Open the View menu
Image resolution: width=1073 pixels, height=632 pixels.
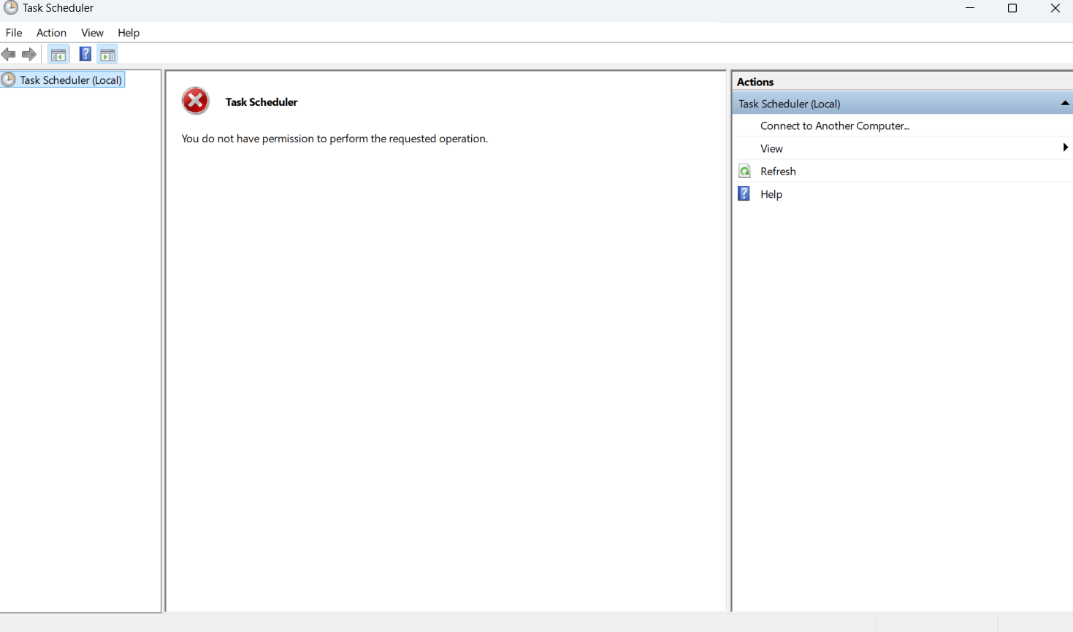tap(92, 32)
